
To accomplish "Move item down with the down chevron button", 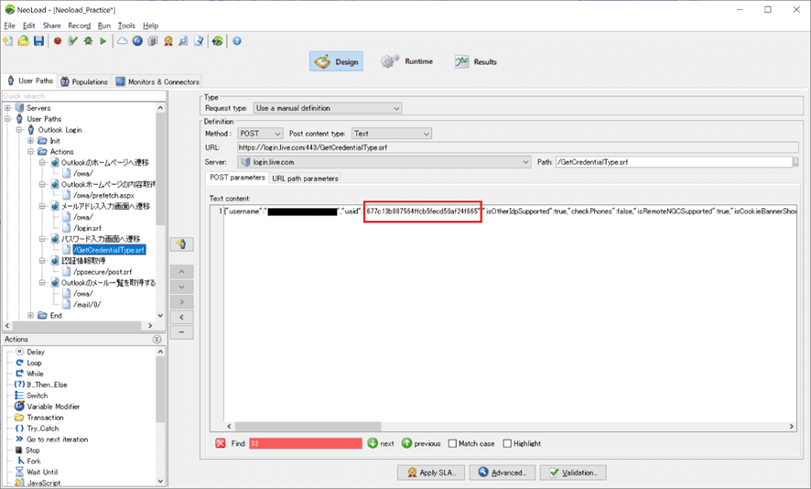I will coord(181,287).
